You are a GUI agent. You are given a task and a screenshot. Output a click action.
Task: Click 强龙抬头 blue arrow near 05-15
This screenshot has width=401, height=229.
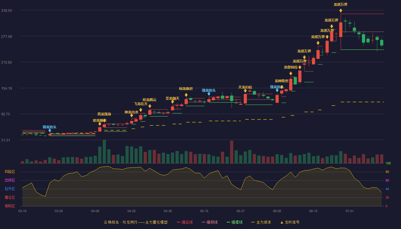click(209, 94)
